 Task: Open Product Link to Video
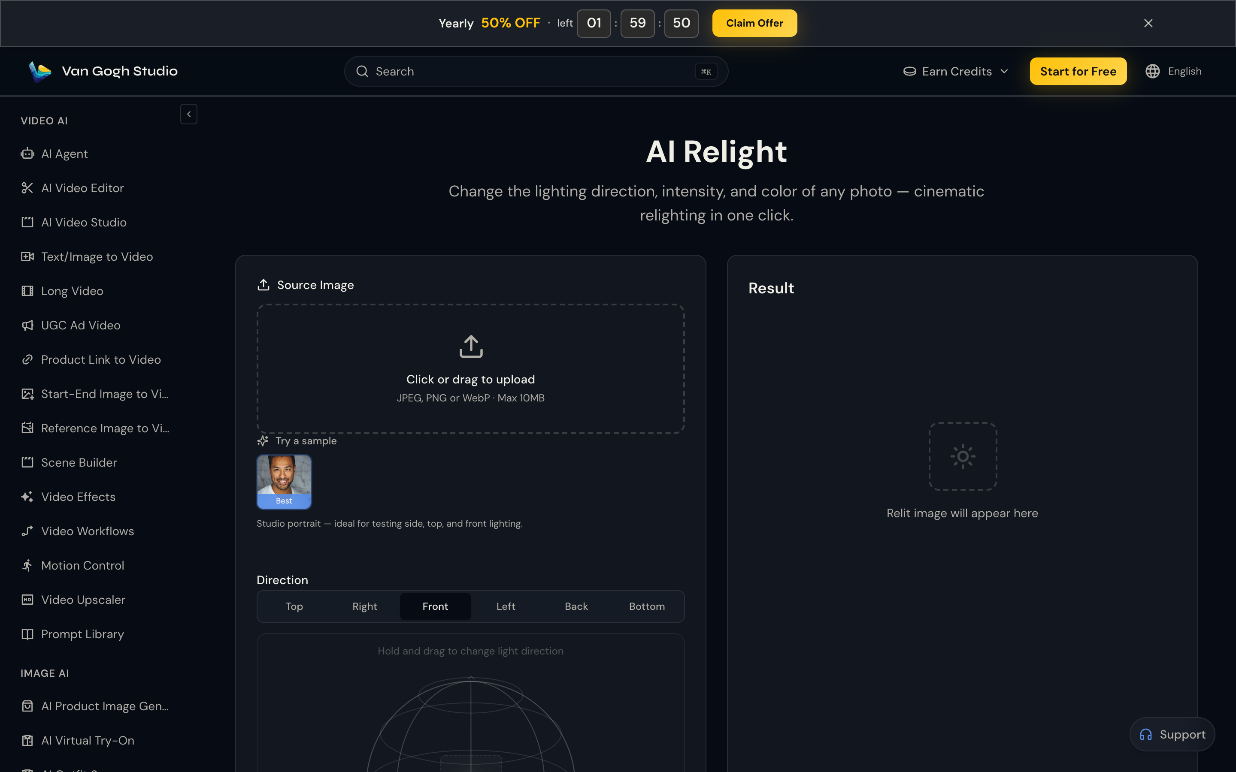(x=91, y=359)
